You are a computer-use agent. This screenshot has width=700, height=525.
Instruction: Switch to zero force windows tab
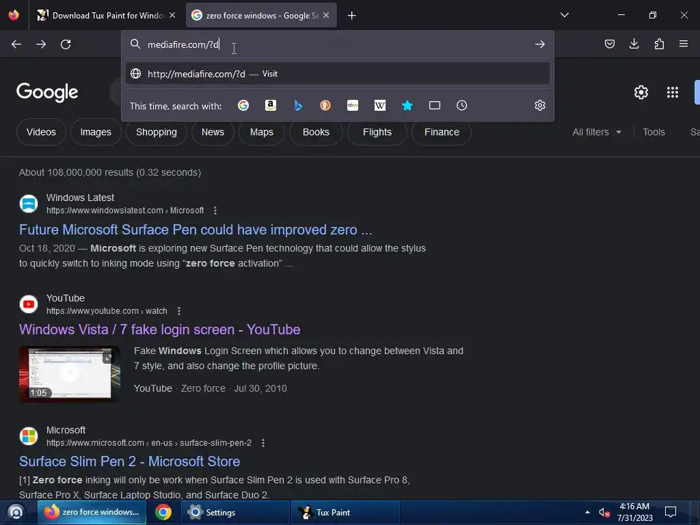[261, 15]
